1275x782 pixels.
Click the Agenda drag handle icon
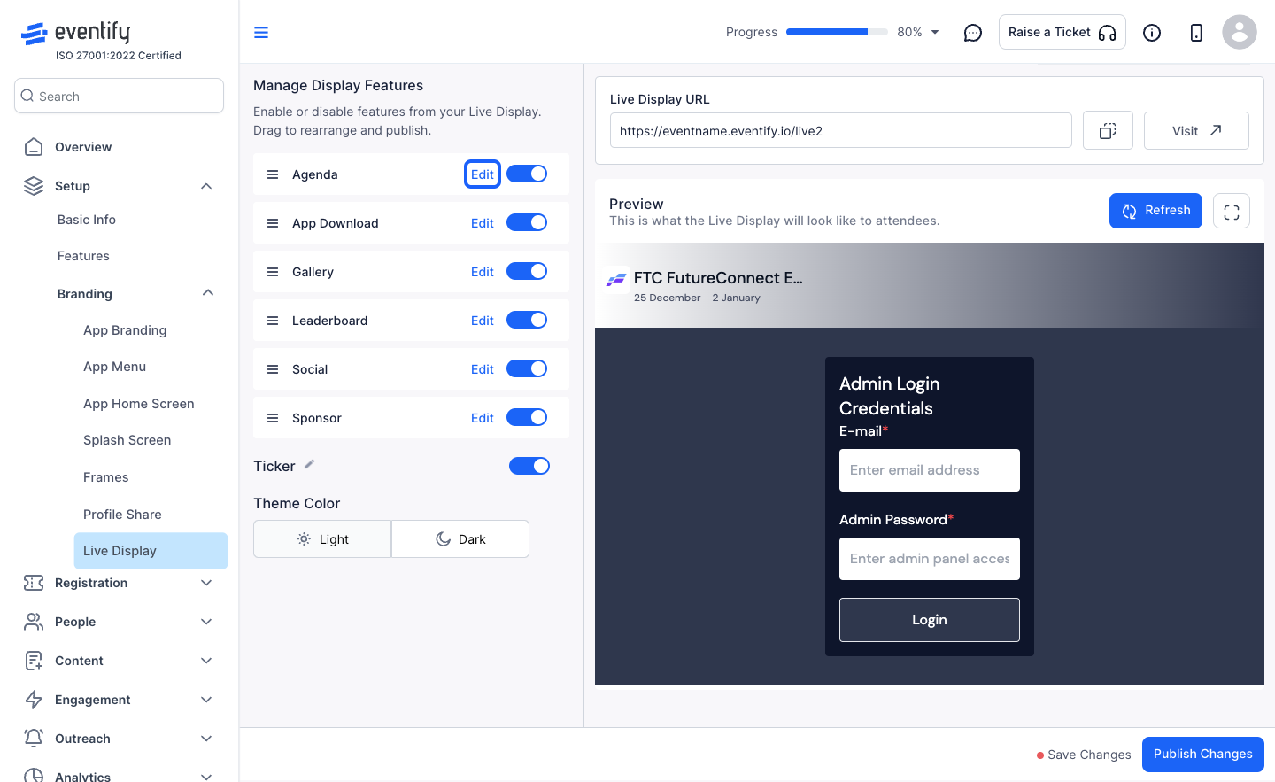click(x=273, y=174)
